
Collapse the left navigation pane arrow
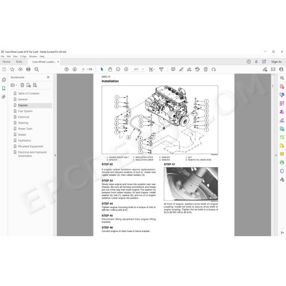pos(55,155)
